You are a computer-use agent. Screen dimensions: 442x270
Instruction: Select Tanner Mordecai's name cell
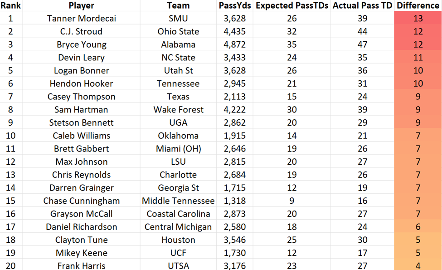point(82,19)
